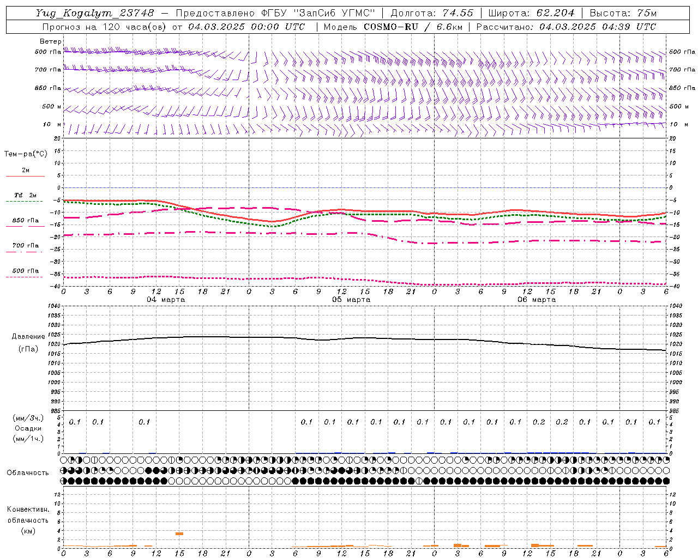Image resolution: width=698 pixels, height=558 pixels.
Task: Click the Долгота: 74.55 header field
Action: pos(432,13)
